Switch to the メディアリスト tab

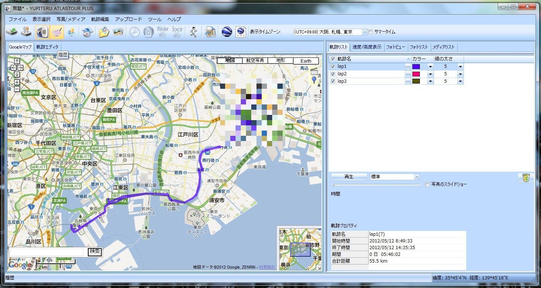coord(444,47)
